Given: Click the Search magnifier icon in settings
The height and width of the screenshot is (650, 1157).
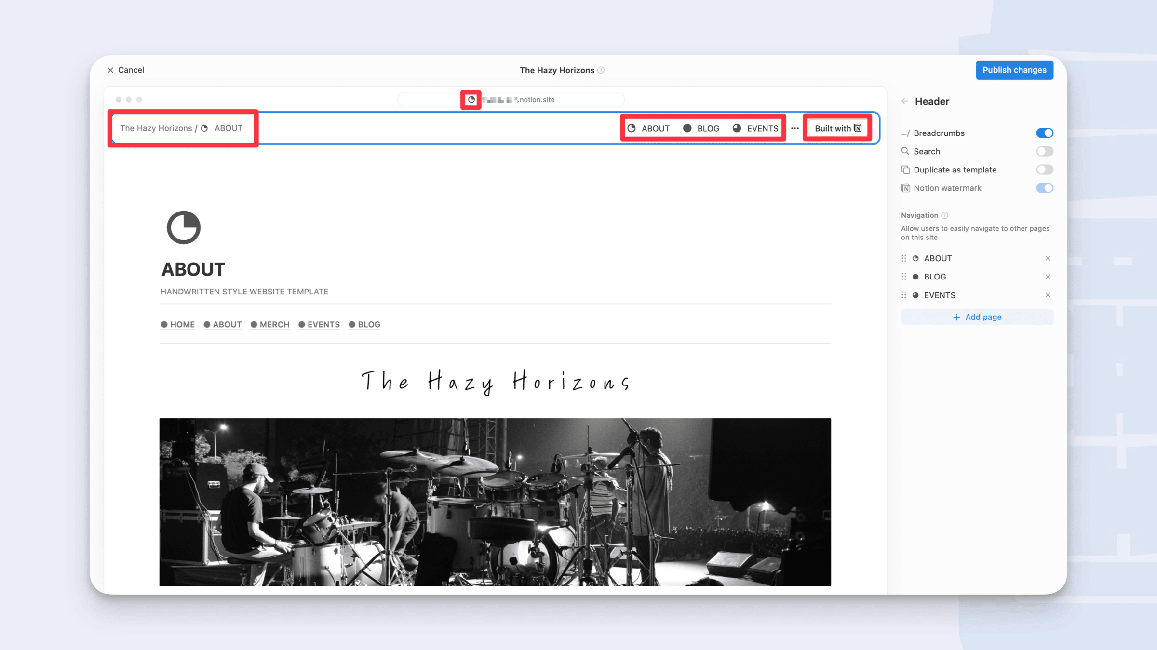Looking at the screenshot, I should pyautogui.click(x=905, y=151).
